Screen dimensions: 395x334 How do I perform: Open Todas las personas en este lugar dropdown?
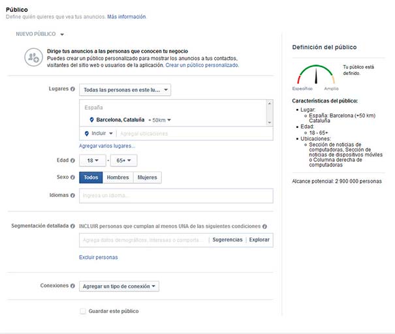[x=125, y=90]
